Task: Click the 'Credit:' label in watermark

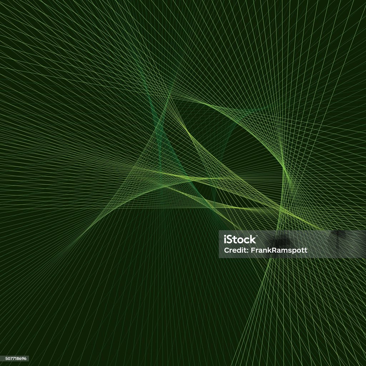Action: [x=236, y=250]
